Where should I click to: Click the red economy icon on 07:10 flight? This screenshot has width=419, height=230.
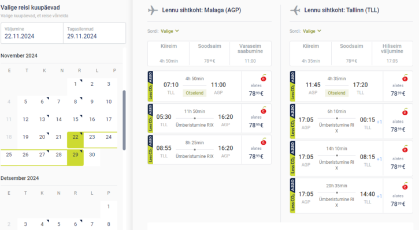[x=264, y=78]
